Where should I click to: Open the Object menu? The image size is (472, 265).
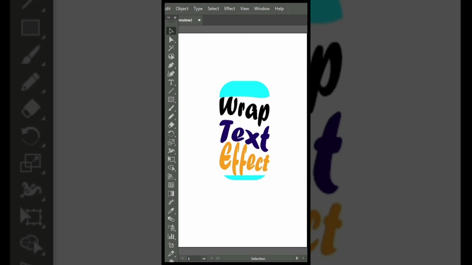[x=182, y=8]
